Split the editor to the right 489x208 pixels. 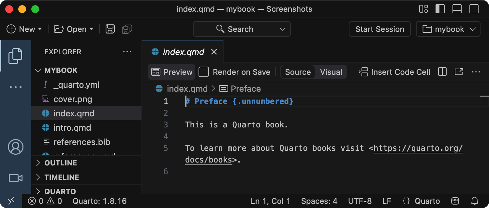tap(442, 72)
